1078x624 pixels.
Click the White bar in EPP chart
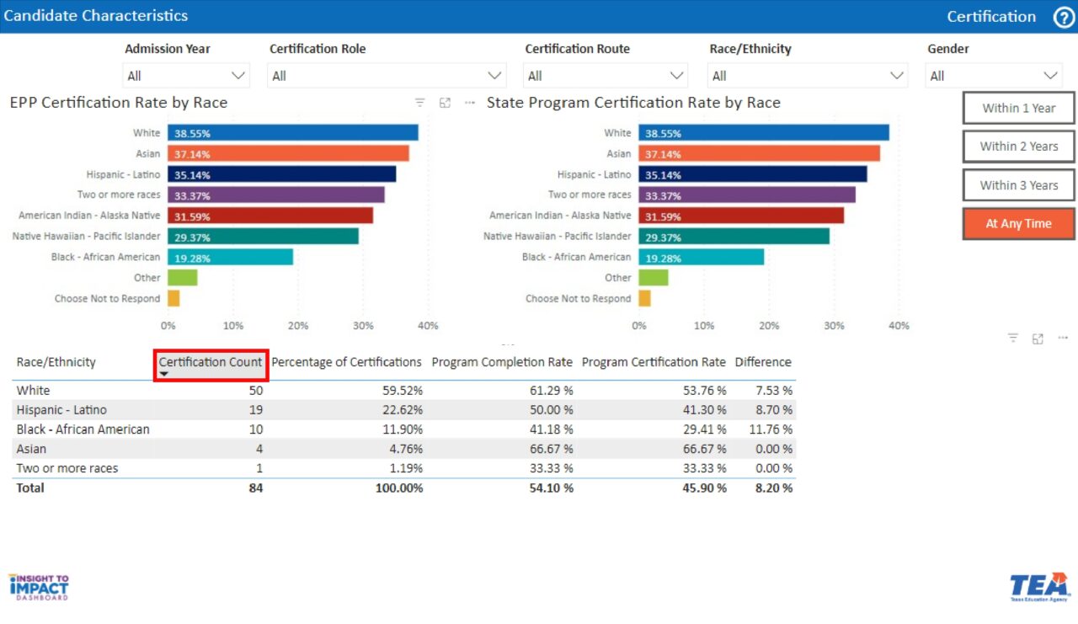pos(292,133)
